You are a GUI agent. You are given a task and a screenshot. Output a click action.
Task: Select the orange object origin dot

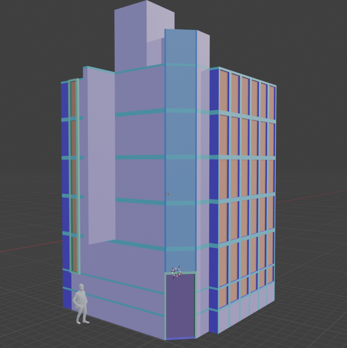click(x=168, y=194)
